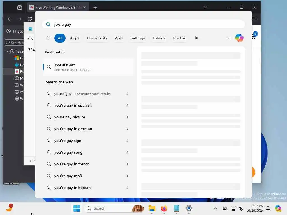Open the notification bell in taskbar

pyautogui.click(x=268, y=208)
